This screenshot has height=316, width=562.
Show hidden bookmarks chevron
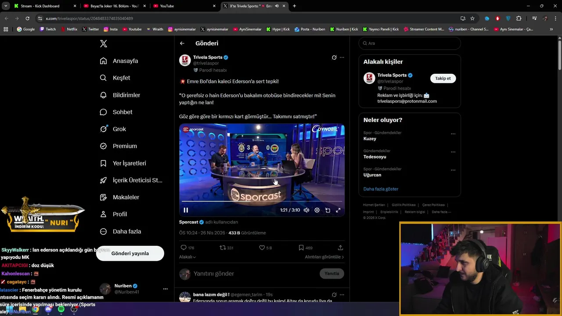(551, 29)
